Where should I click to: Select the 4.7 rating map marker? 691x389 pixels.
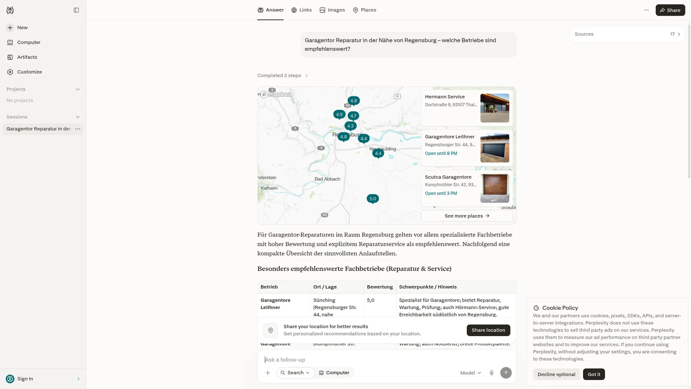tap(353, 116)
